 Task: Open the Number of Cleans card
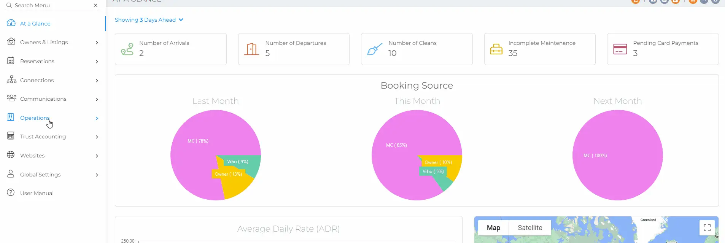click(417, 49)
